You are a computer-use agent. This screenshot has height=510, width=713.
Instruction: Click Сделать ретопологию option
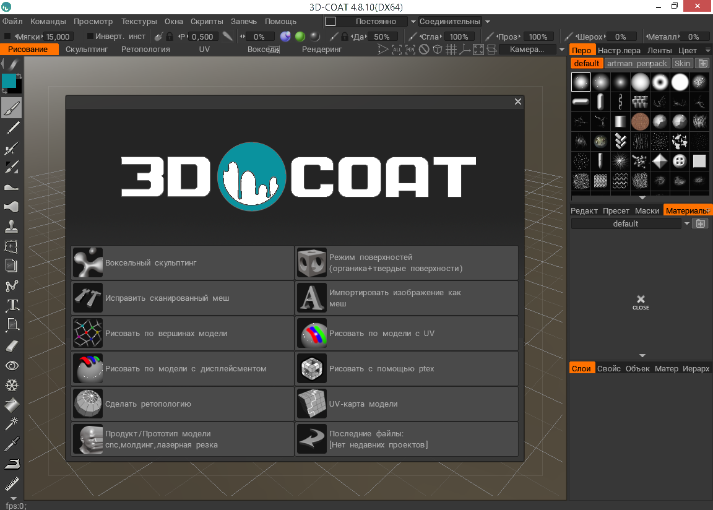pyautogui.click(x=183, y=404)
